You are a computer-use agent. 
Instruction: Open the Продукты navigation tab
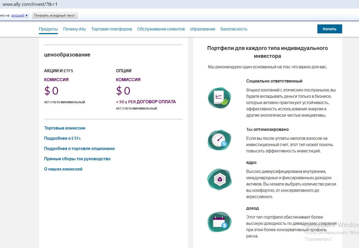pyautogui.click(x=48, y=29)
